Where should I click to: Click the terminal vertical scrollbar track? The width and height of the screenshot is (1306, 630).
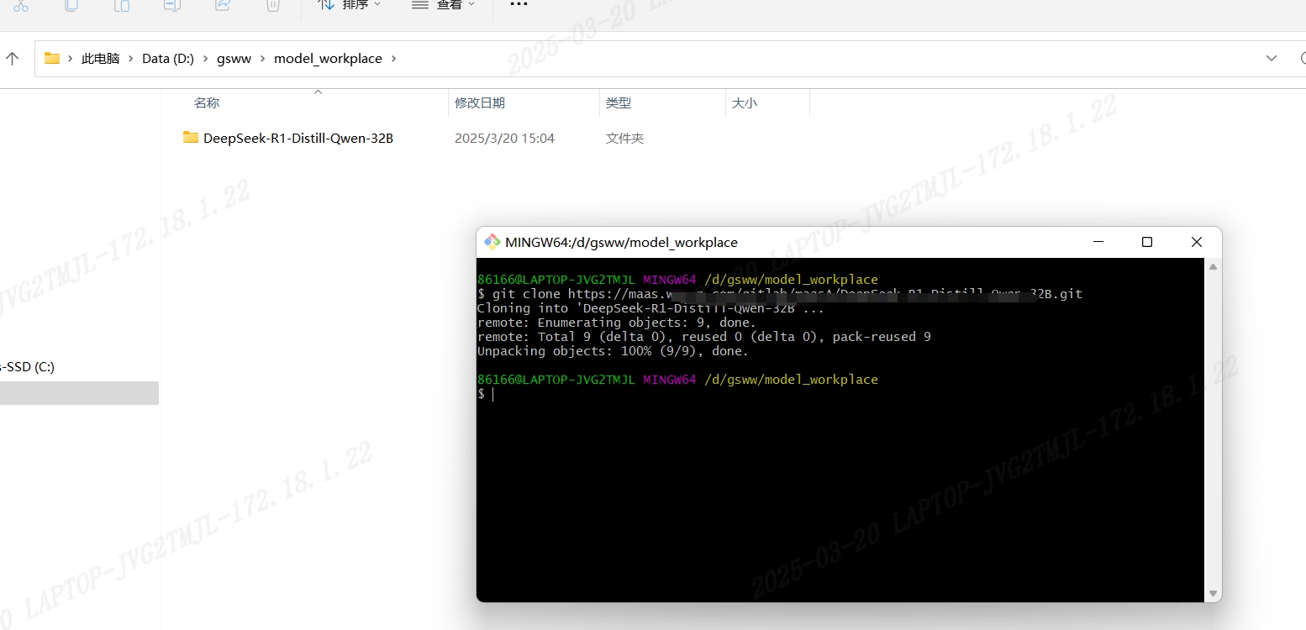(1213, 430)
